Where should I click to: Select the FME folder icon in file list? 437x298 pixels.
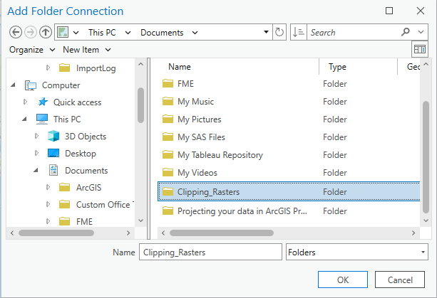click(168, 83)
